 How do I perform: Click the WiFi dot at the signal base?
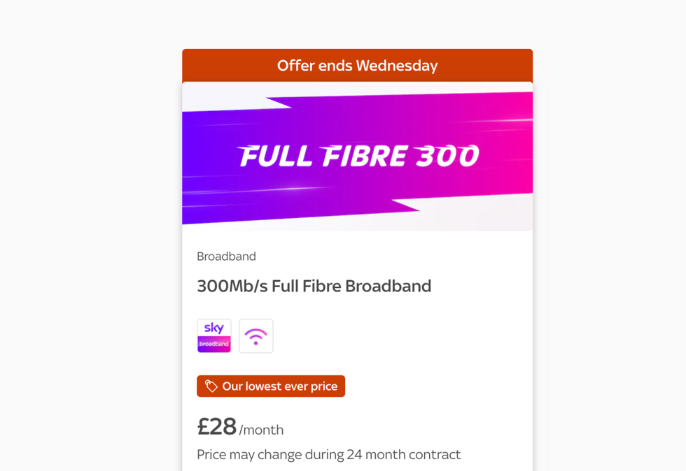[x=255, y=342]
